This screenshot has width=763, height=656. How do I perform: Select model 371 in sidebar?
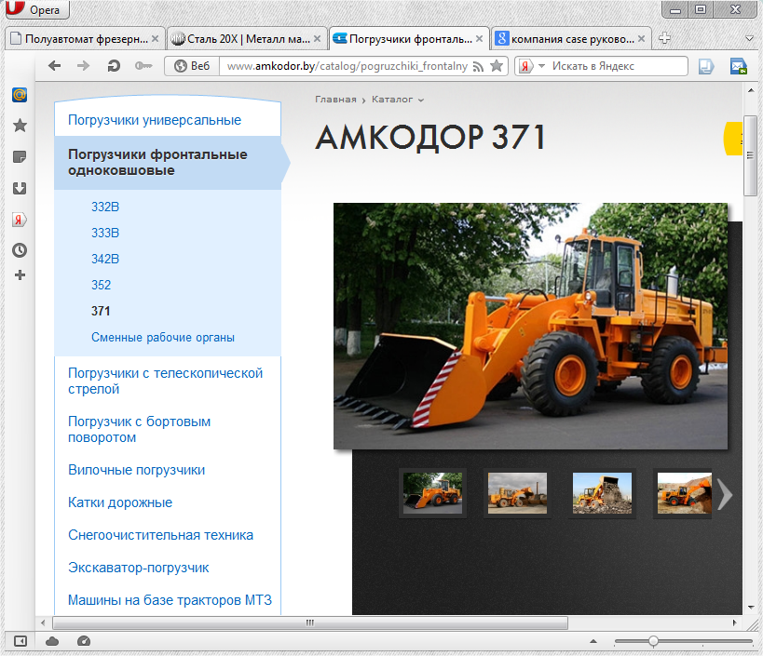(x=101, y=311)
